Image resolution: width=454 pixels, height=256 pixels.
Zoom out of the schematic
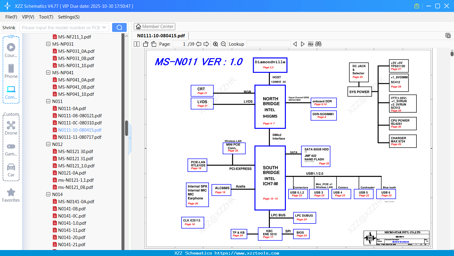[x=224, y=44]
